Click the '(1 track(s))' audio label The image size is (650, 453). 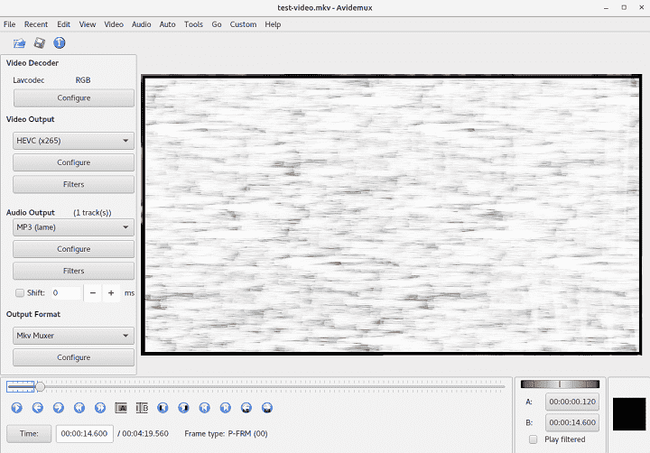[x=92, y=213]
